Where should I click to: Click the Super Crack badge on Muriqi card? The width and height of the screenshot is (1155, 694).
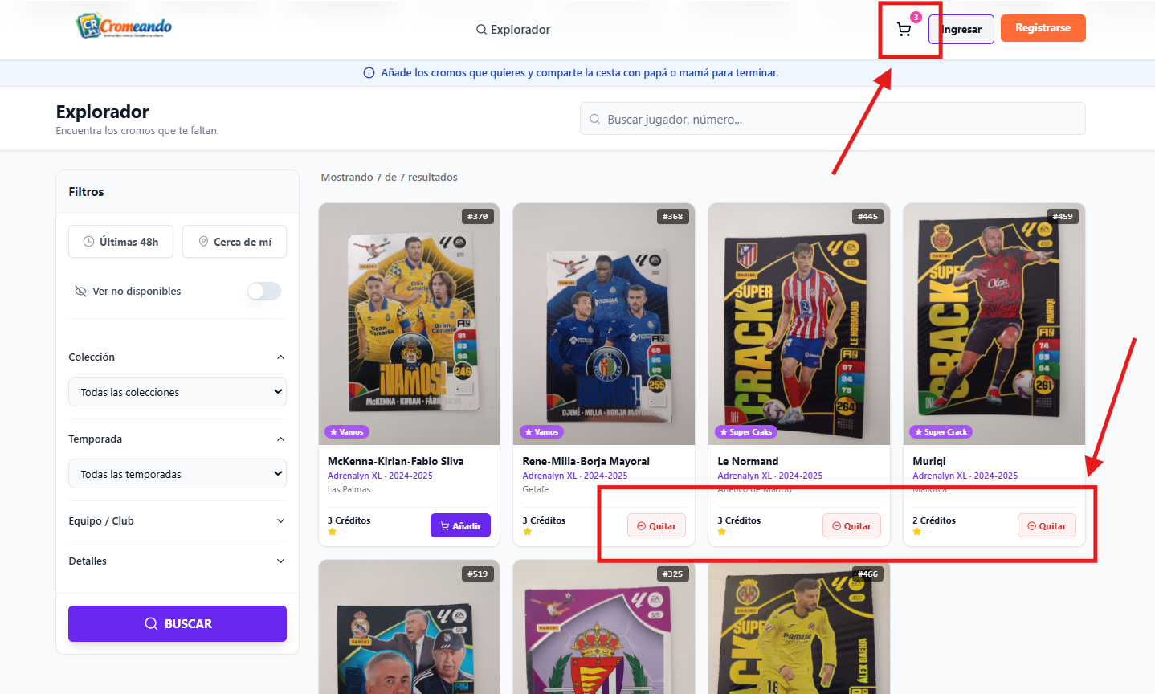pyautogui.click(x=941, y=432)
